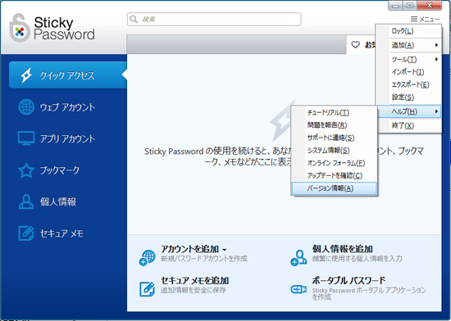
Task: Expand the ツール(T) submenu arrow
Action: 436,59
